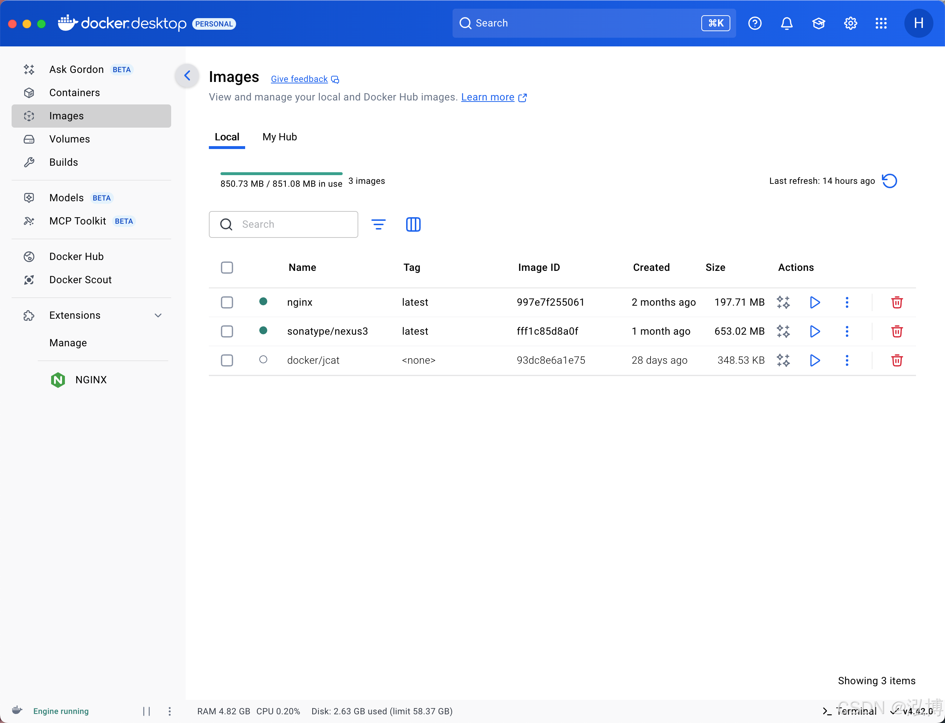Ask Gordon sparkle icon for sonatype/nexus3
This screenshot has width=945, height=723.
click(783, 331)
